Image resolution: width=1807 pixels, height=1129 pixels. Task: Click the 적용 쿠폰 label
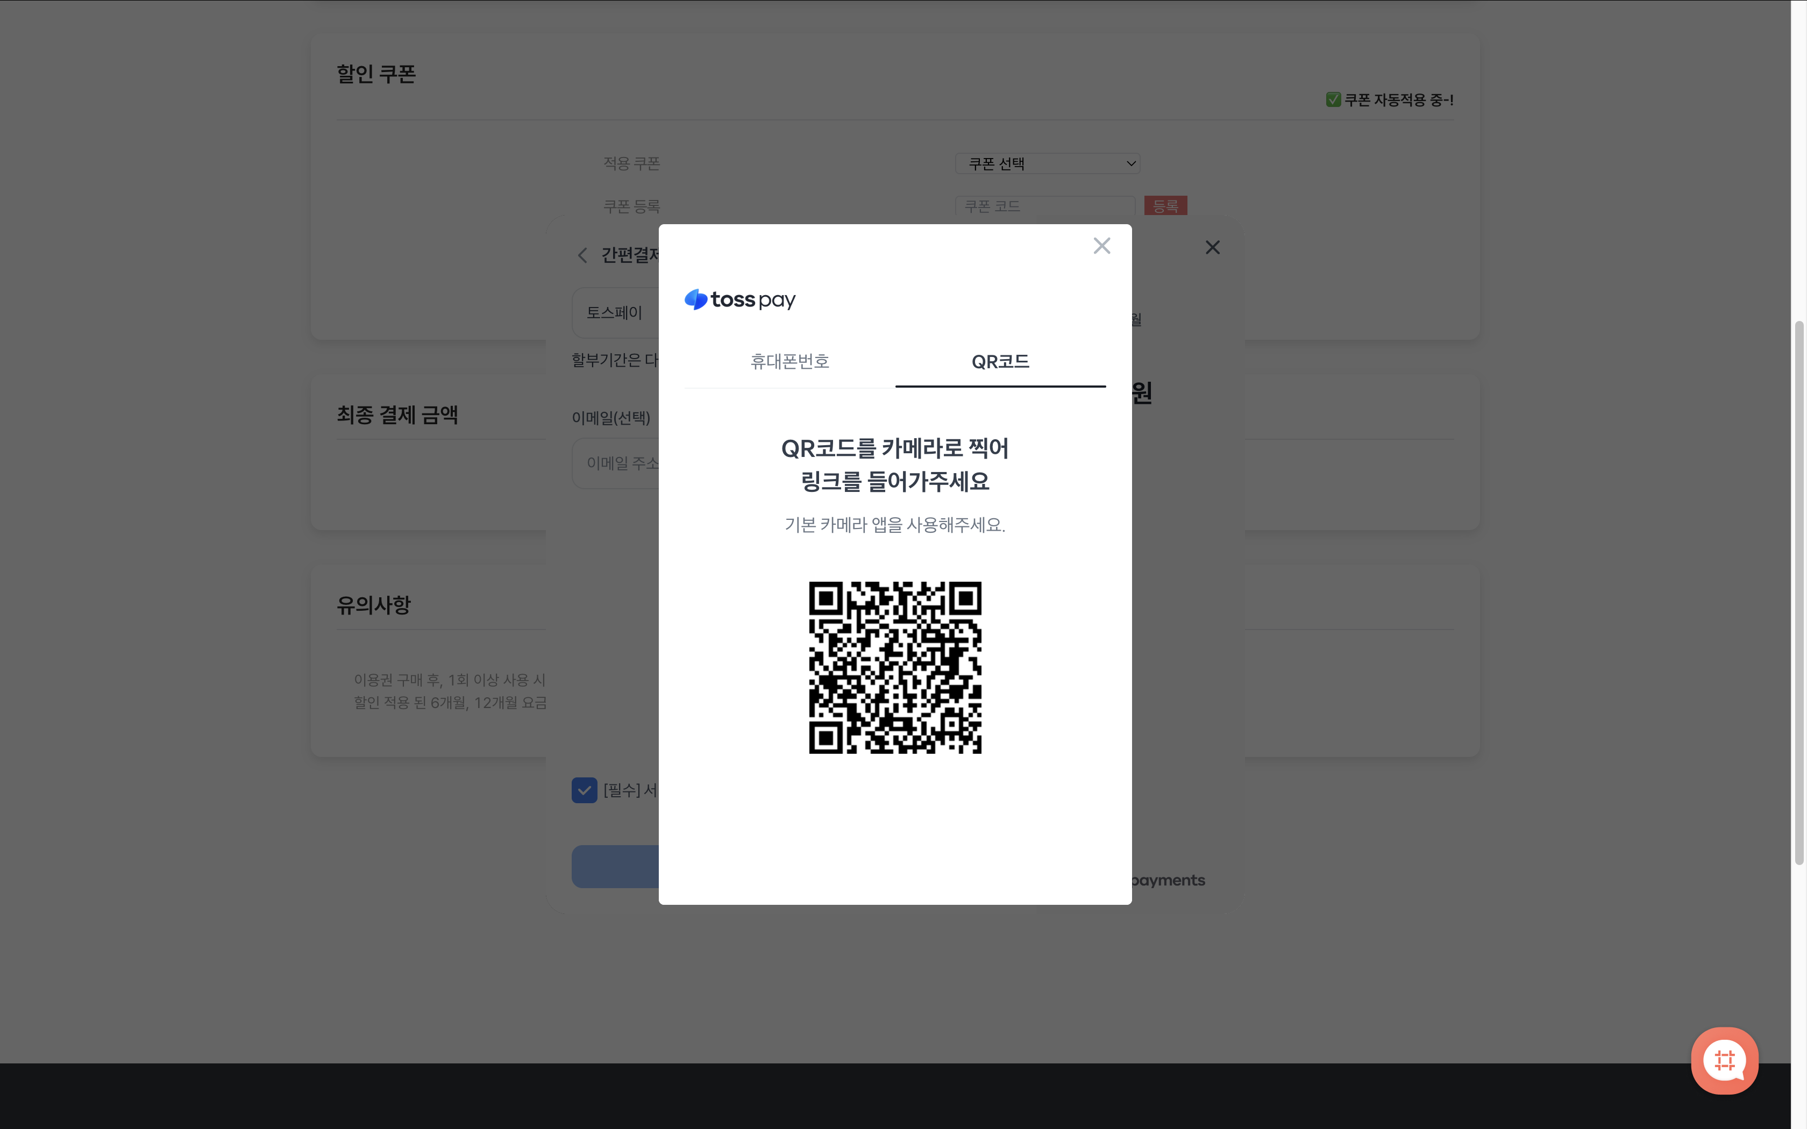pyautogui.click(x=631, y=163)
